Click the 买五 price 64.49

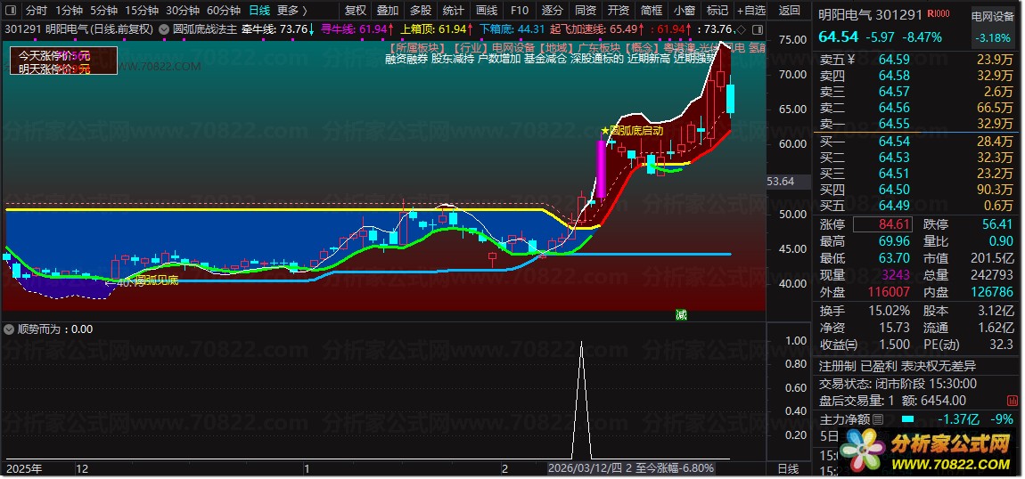pyautogui.click(x=894, y=206)
